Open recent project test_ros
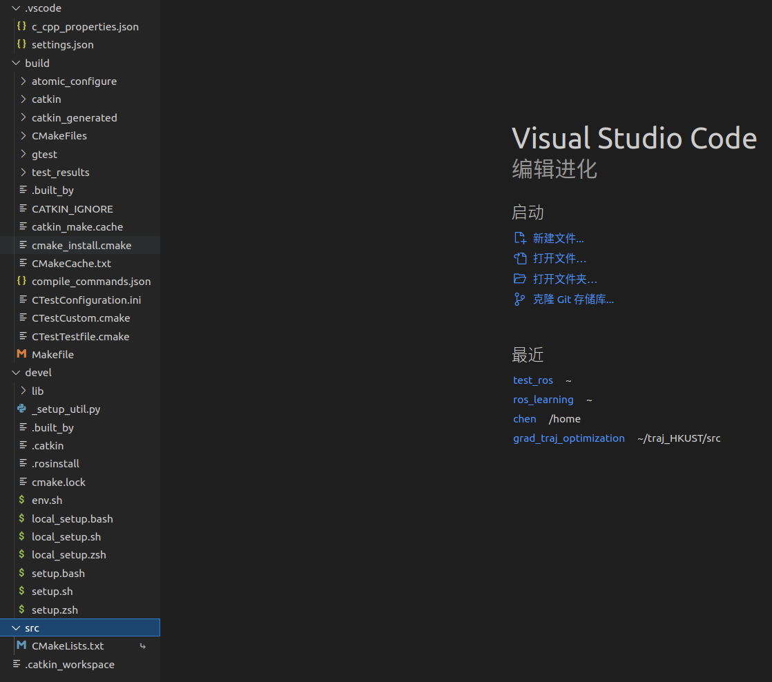772x682 pixels. tap(532, 380)
